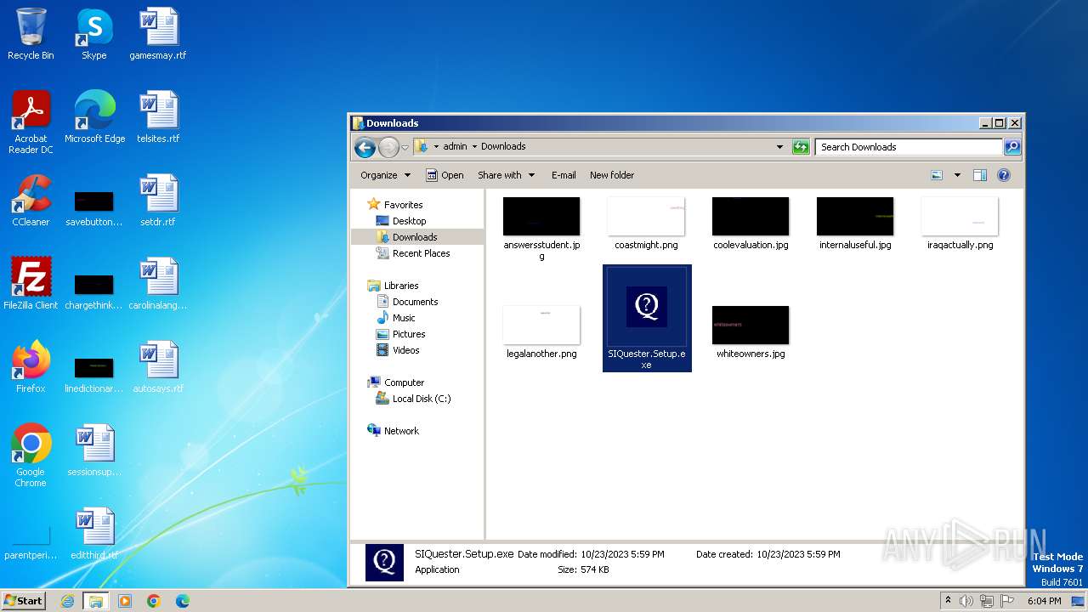1088x612 pixels.
Task: Open the Organize menu
Action: (385, 175)
